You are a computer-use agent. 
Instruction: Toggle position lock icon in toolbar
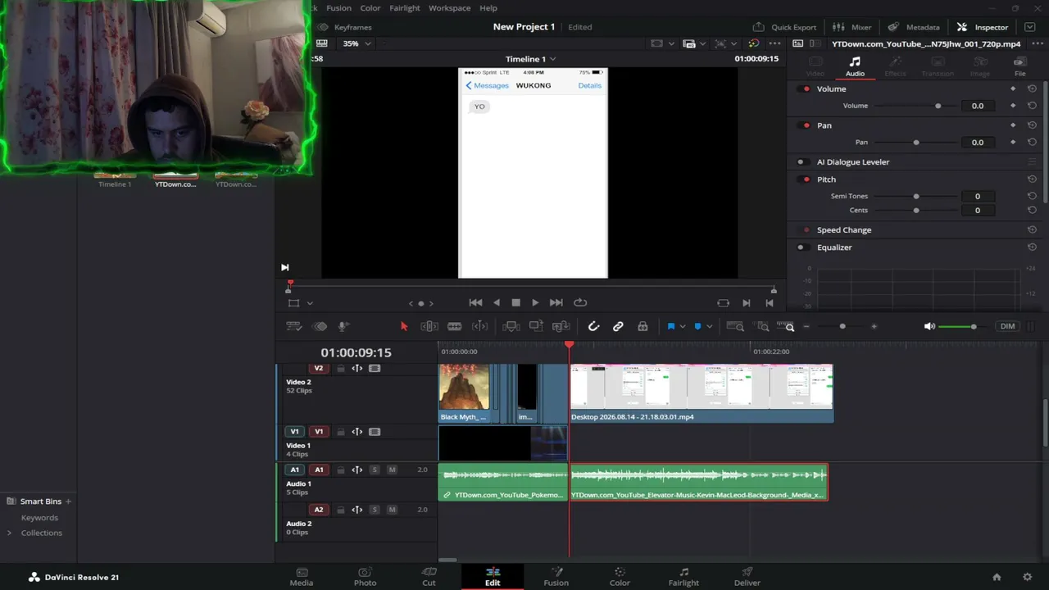[x=643, y=326]
